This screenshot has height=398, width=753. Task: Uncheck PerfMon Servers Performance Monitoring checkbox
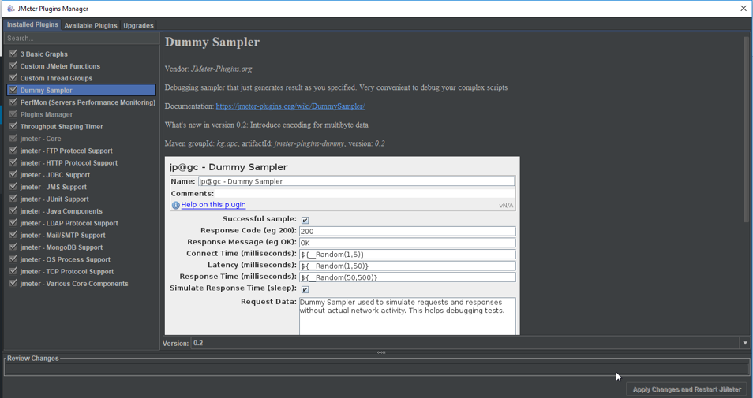[13, 102]
